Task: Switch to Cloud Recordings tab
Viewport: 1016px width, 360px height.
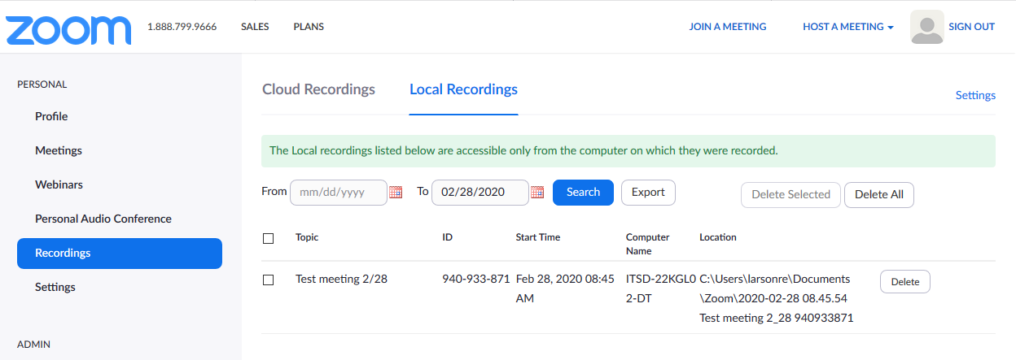Action: pos(318,89)
